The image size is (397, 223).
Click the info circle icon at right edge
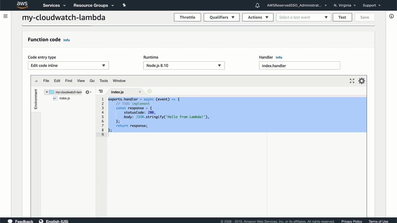click(x=391, y=16)
